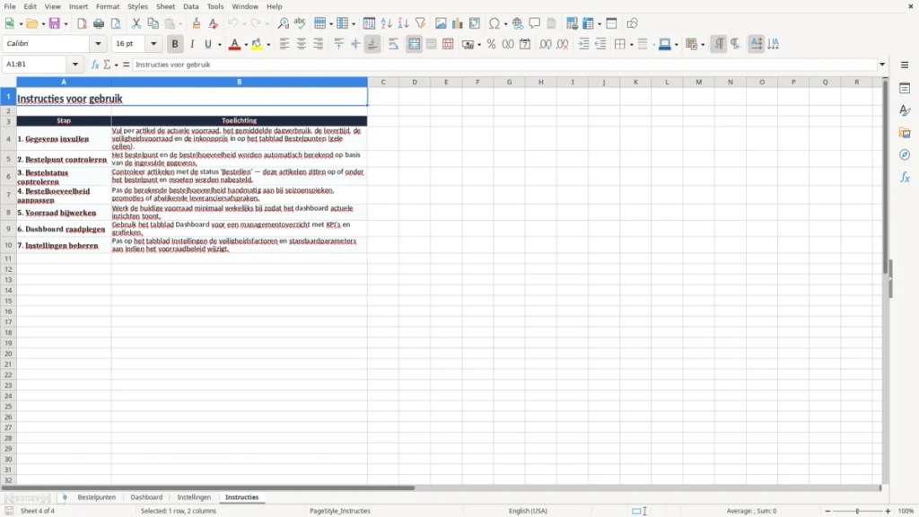The height and width of the screenshot is (517, 919).
Task: Export directly as PDF icon
Action: (82, 23)
